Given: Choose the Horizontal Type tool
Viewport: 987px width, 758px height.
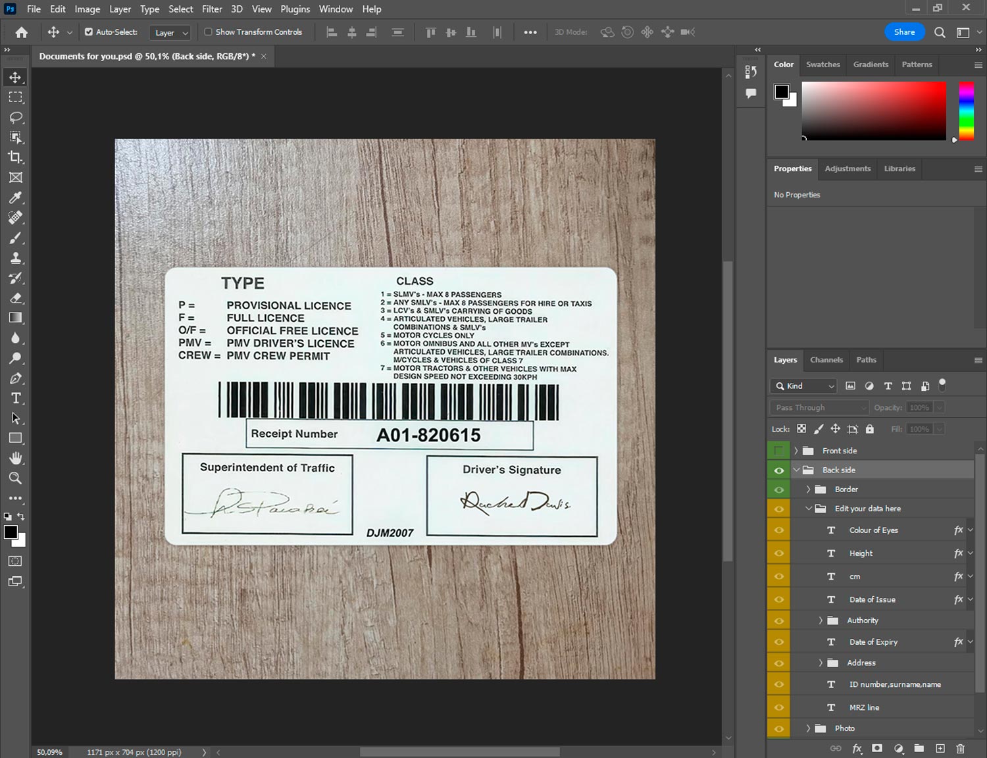Looking at the screenshot, I should (x=16, y=398).
